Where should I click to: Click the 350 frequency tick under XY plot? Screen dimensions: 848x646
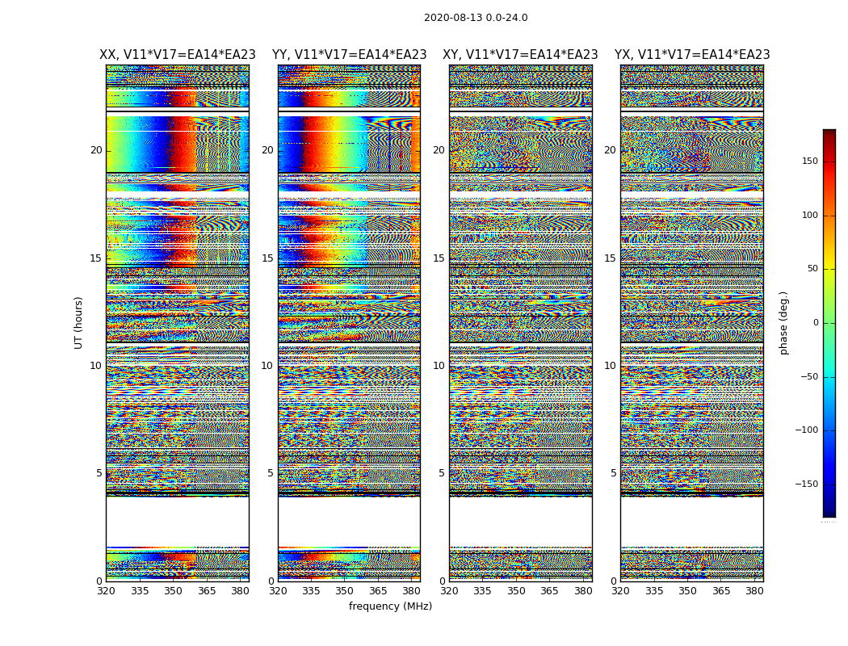(x=516, y=591)
